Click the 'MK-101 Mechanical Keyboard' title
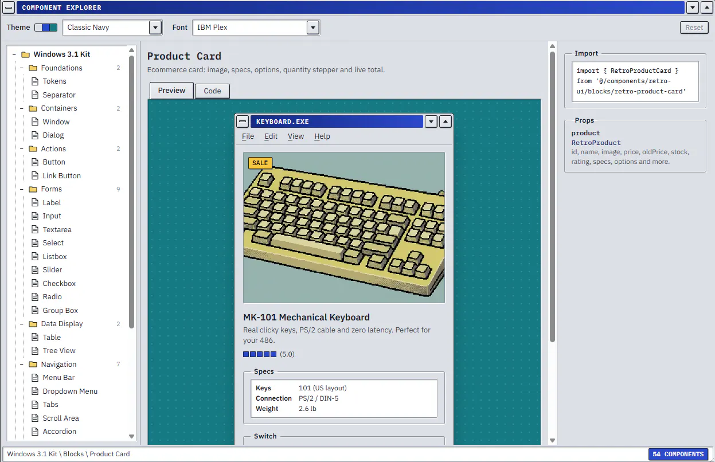 tap(306, 318)
